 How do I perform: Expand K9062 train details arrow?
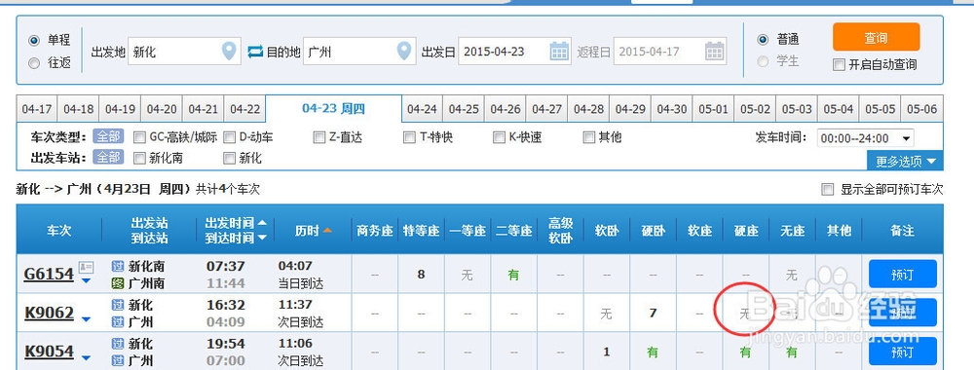[x=86, y=319]
